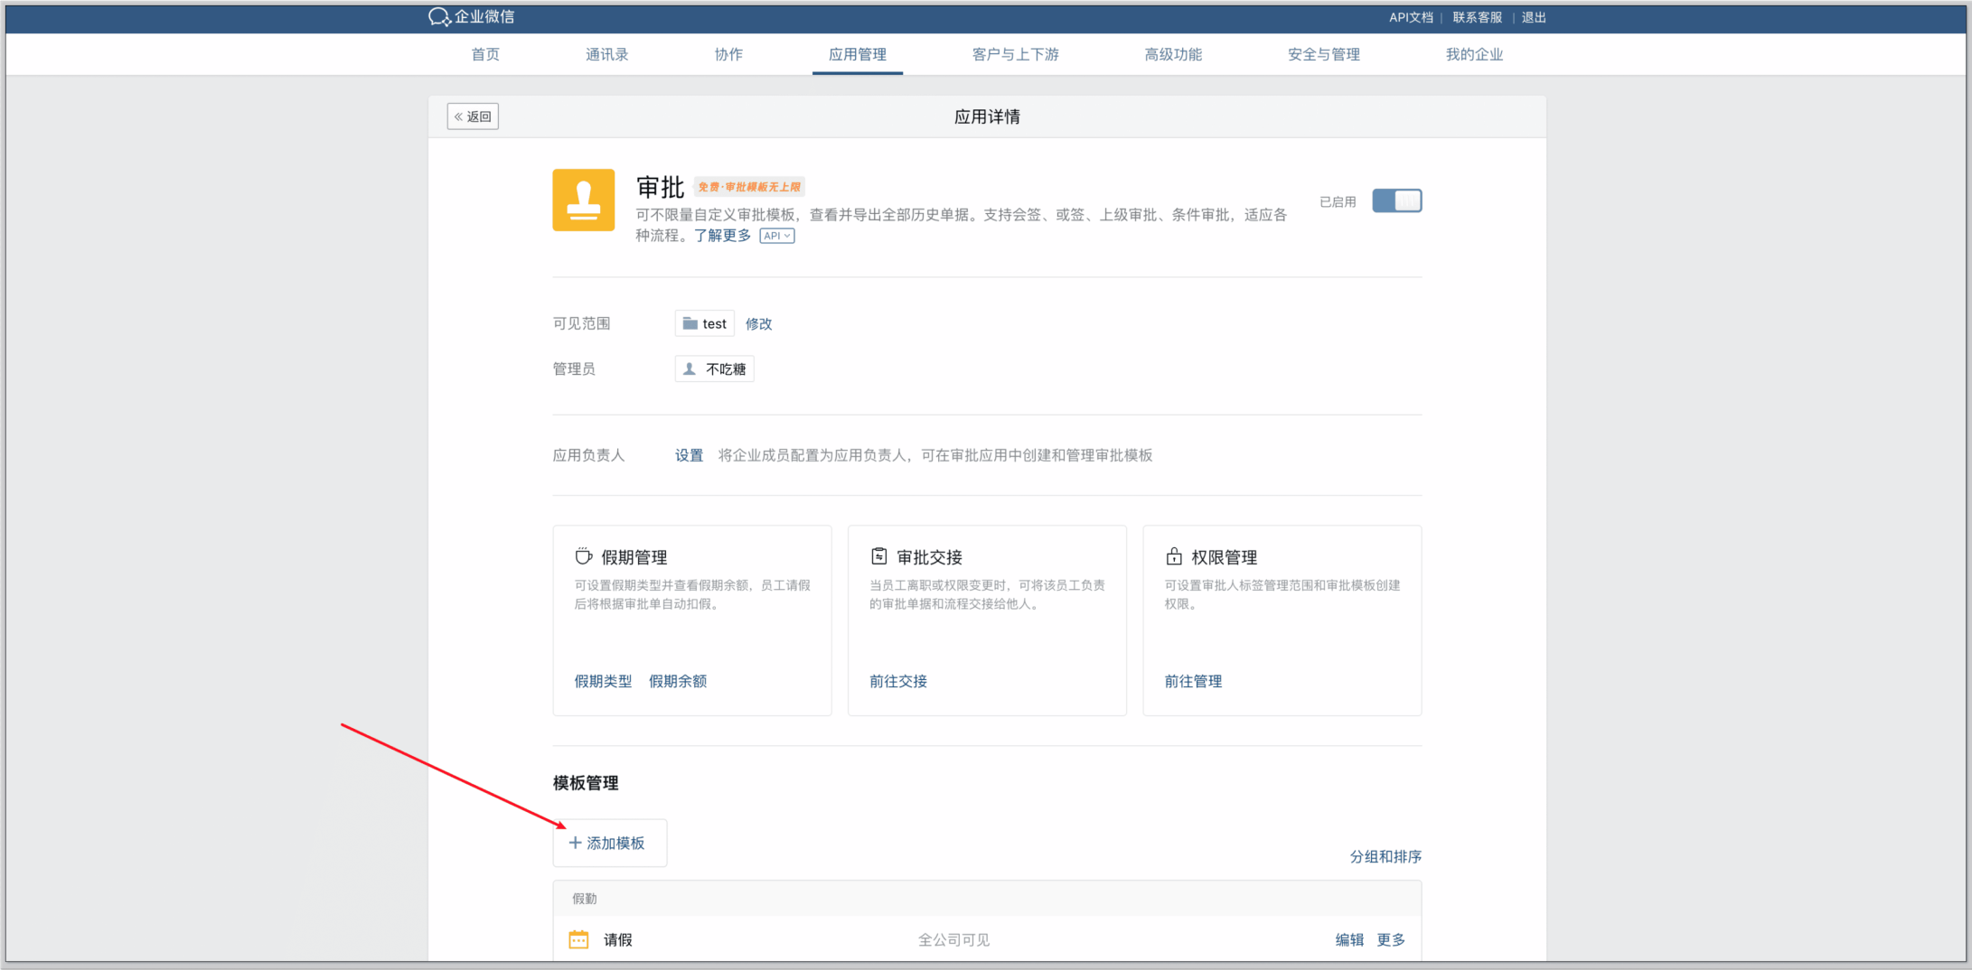Click the yellow approval stamp app icon

[583, 201]
